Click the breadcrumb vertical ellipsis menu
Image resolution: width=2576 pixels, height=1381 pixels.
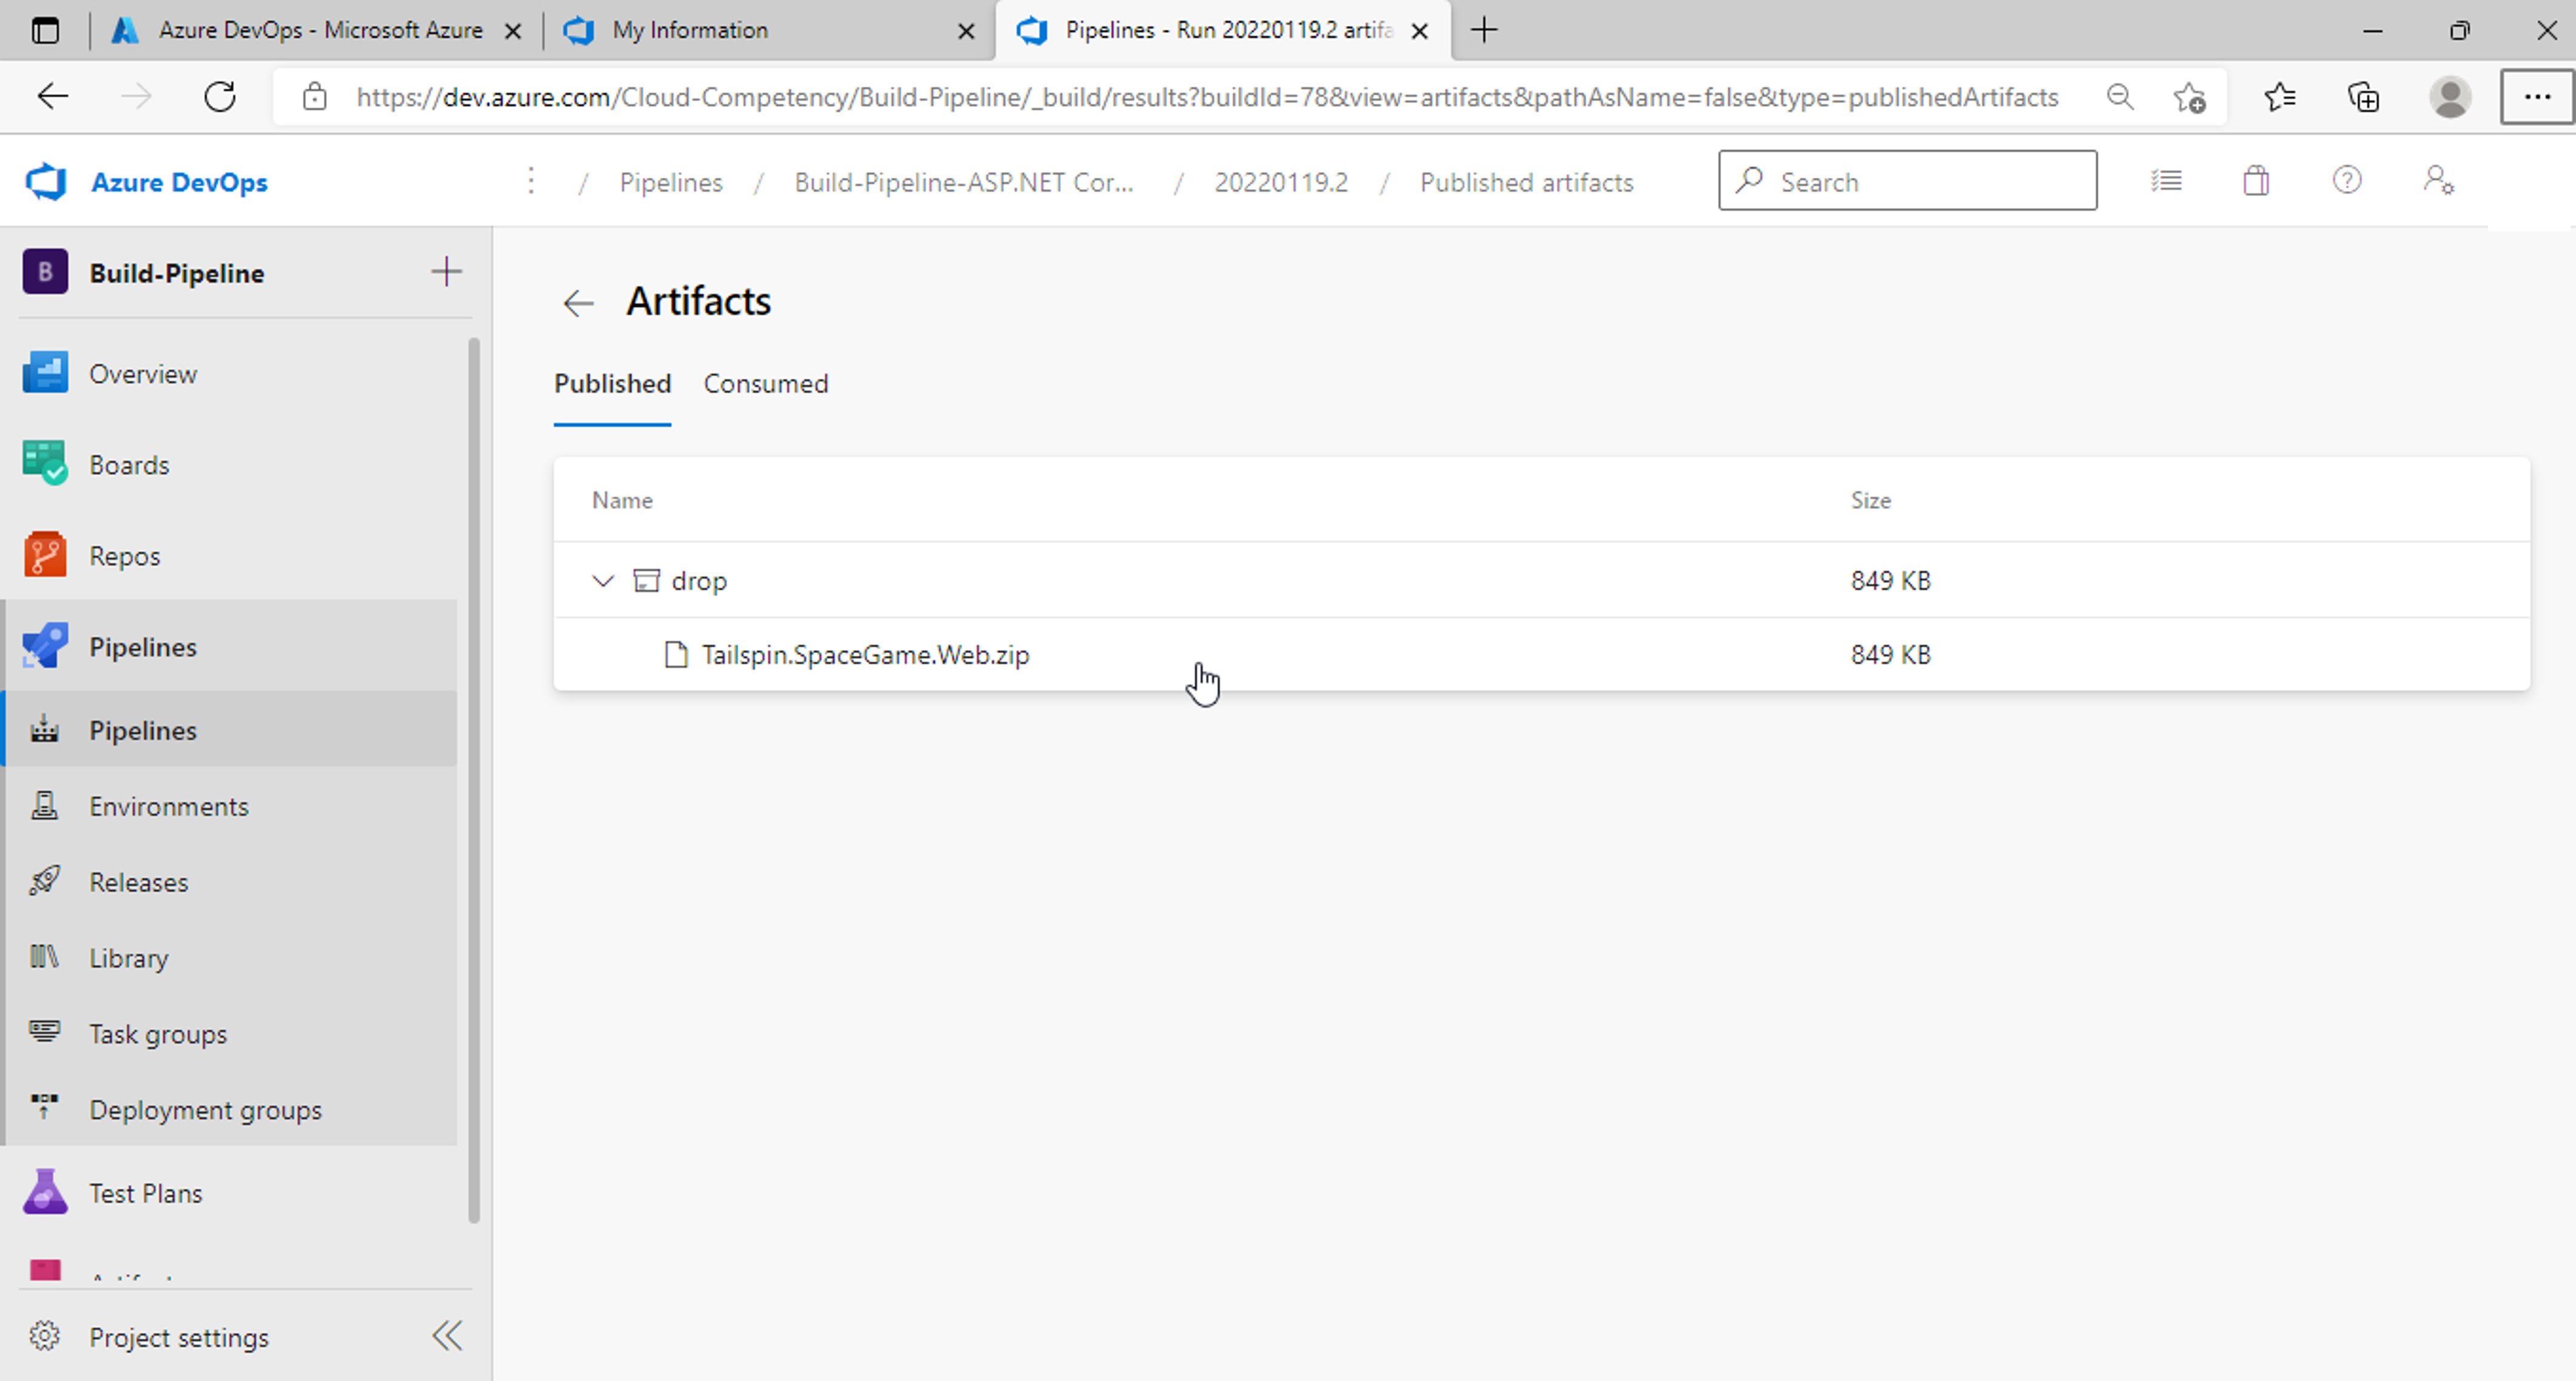point(531,181)
